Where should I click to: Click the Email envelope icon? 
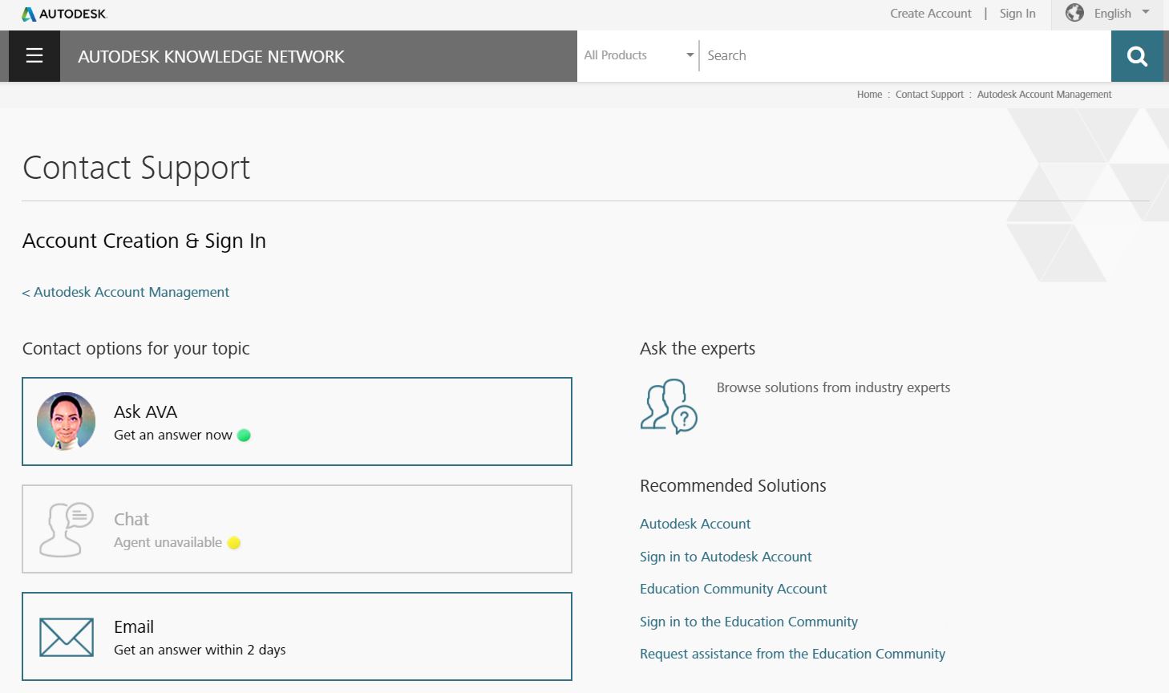[66, 637]
